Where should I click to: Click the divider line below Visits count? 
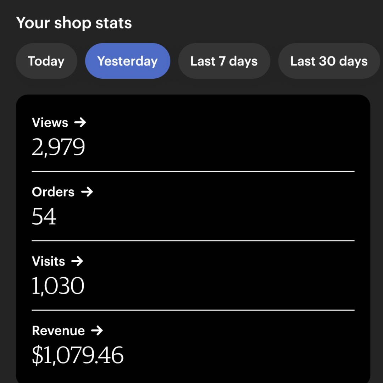point(193,310)
